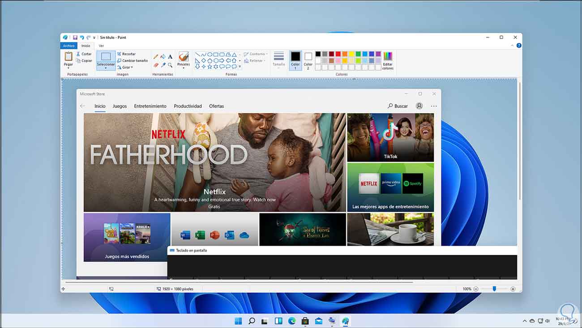The height and width of the screenshot is (328, 582).
Task: Expand the shapes gallery more arrow
Action: coord(240,67)
